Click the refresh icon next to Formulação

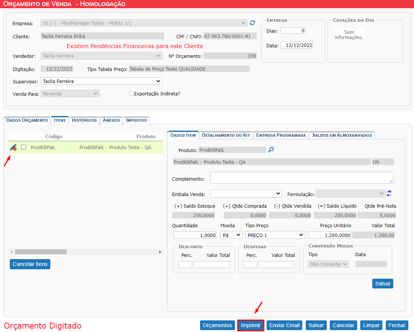tap(389, 194)
